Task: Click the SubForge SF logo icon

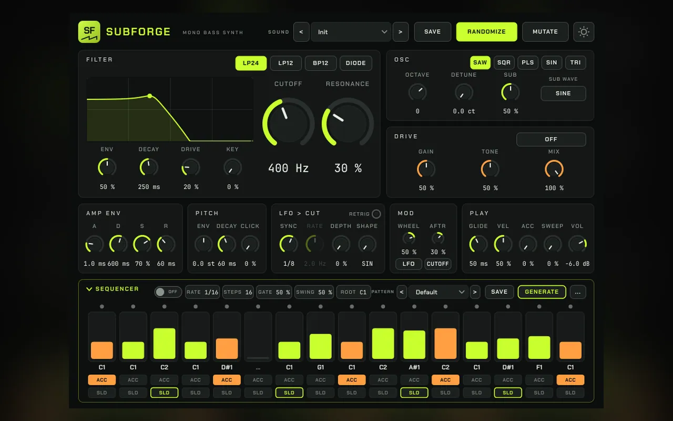Action: (x=89, y=32)
